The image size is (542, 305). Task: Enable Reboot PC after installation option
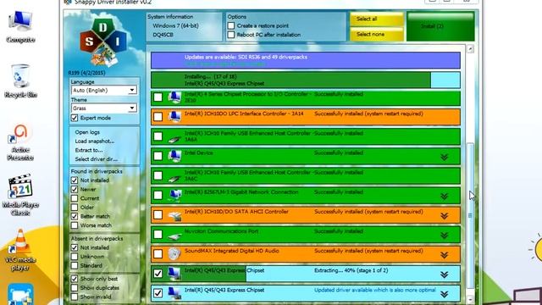(x=231, y=35)
